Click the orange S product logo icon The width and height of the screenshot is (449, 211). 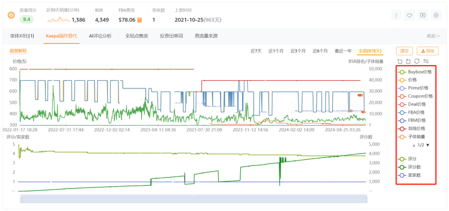pos(11,15)
